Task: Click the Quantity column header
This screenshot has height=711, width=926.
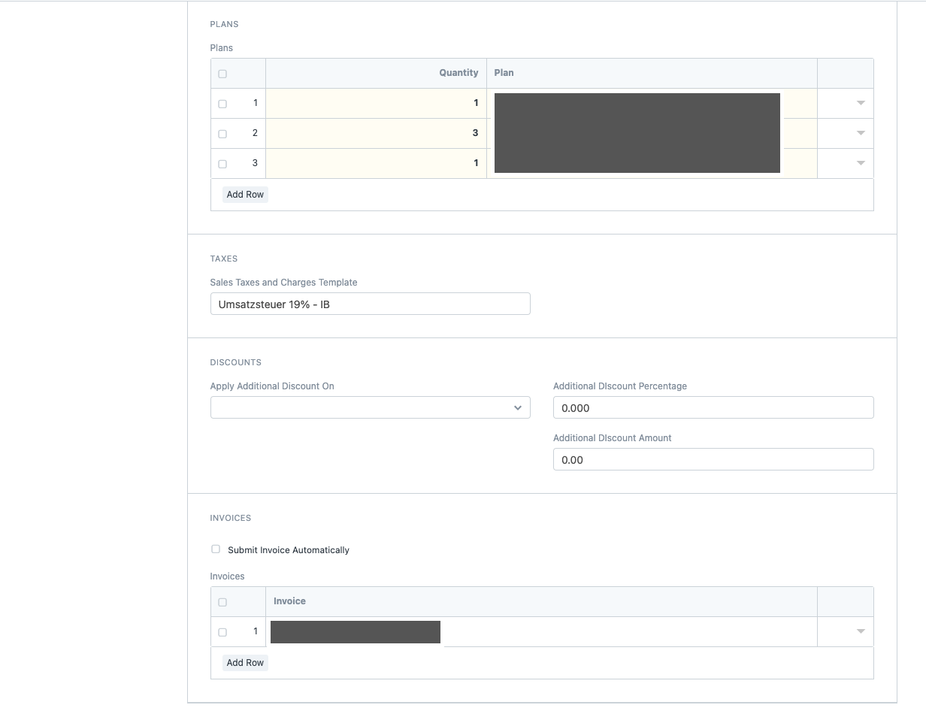Action: pos(458,73)
